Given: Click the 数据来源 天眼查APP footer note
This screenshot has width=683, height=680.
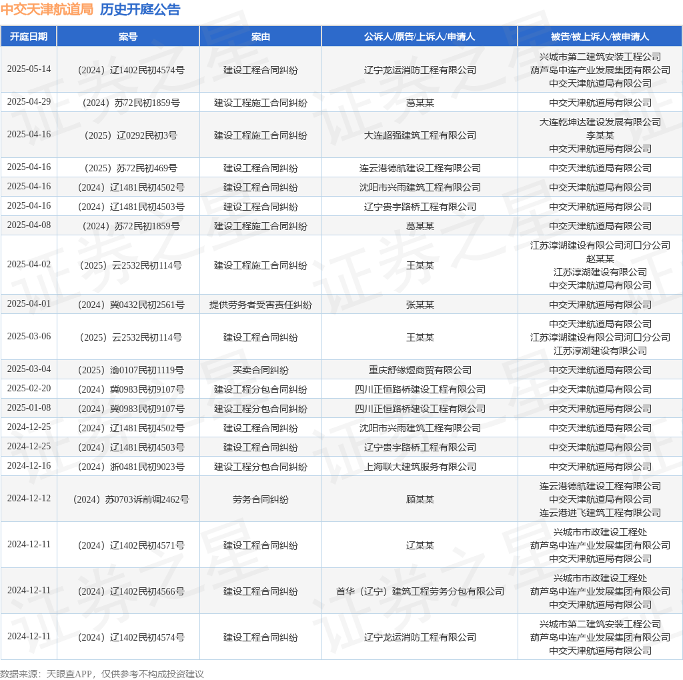Looking at the screenshot, I should point(102,674).
